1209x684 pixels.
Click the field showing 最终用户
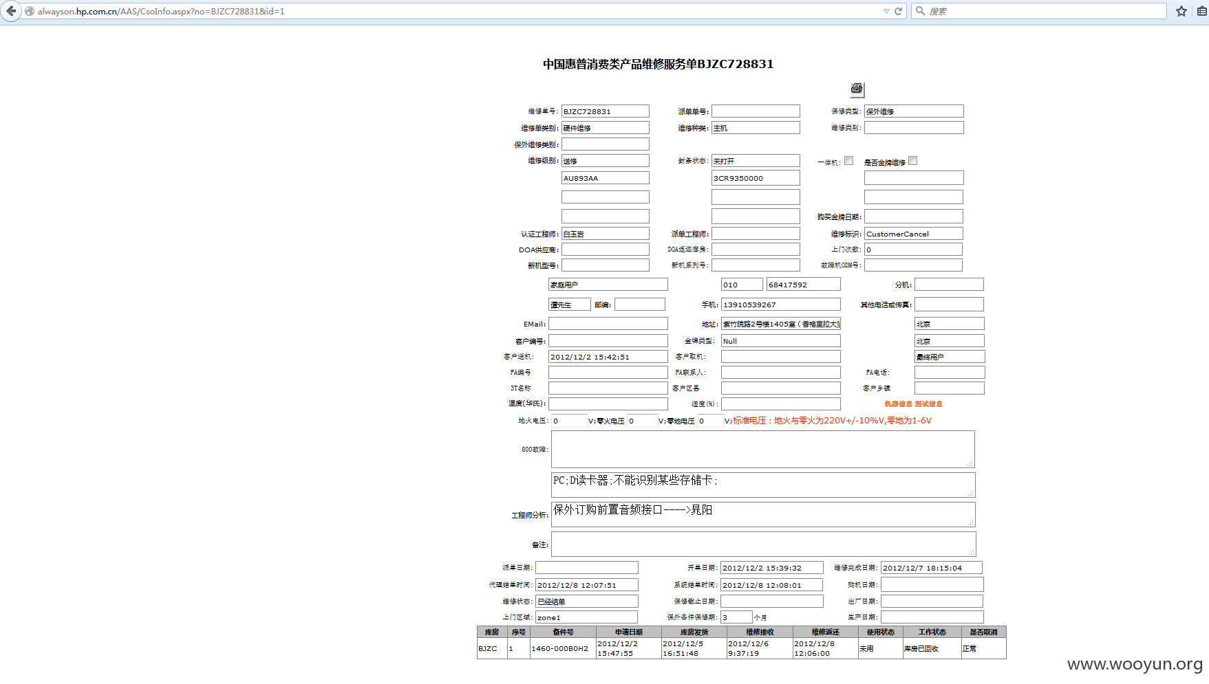click(950, 357)
